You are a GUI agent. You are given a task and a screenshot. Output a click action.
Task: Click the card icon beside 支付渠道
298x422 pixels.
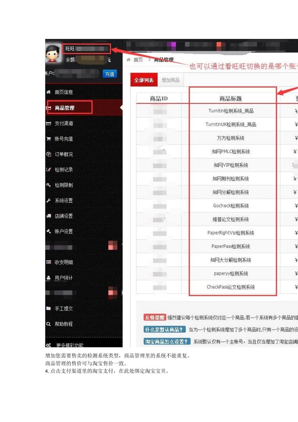48,123
